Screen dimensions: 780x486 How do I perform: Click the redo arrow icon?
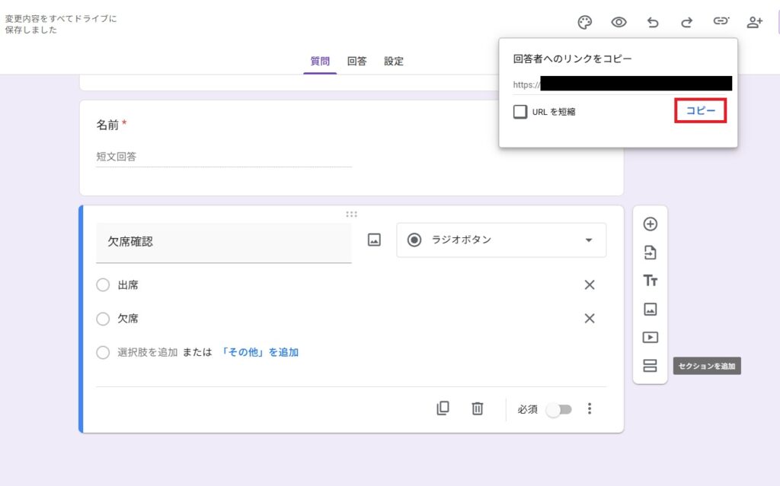point(686,22)
